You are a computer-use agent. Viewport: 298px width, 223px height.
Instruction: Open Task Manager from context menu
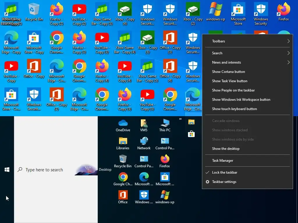[x=247, y=161]
